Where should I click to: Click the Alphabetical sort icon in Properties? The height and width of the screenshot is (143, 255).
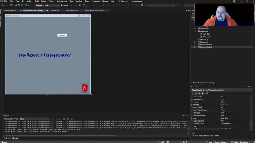(x=196, y=93)
